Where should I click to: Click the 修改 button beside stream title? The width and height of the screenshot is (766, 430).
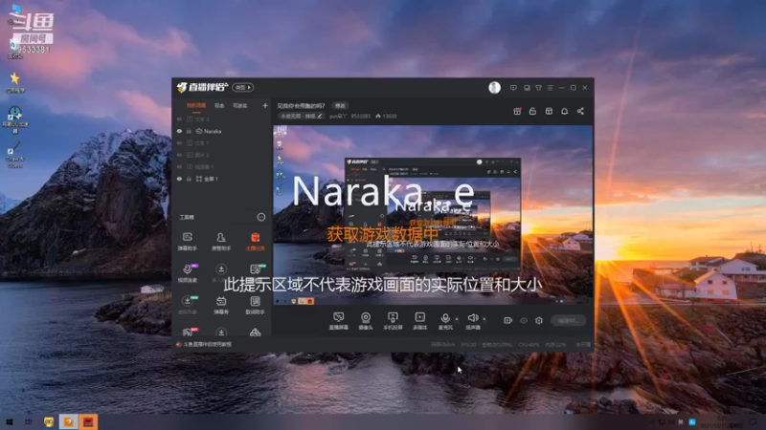pos(340,105)
